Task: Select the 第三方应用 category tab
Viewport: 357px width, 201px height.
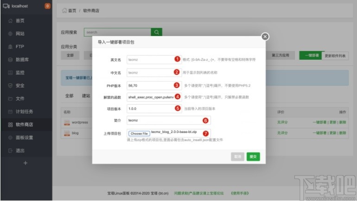Action: click(280, 55)
